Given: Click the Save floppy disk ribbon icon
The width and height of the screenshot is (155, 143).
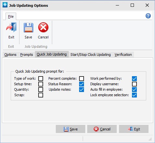Looking at the screenshot, I should point(29,27).
